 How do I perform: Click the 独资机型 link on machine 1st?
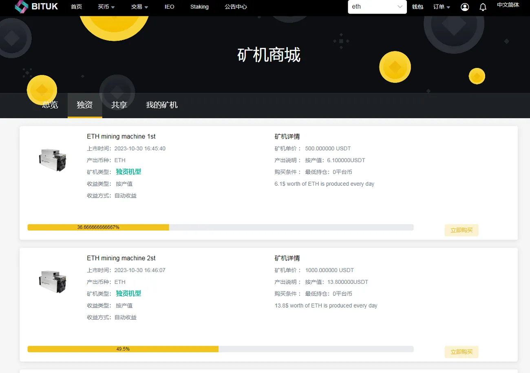(x=128, y=172)
